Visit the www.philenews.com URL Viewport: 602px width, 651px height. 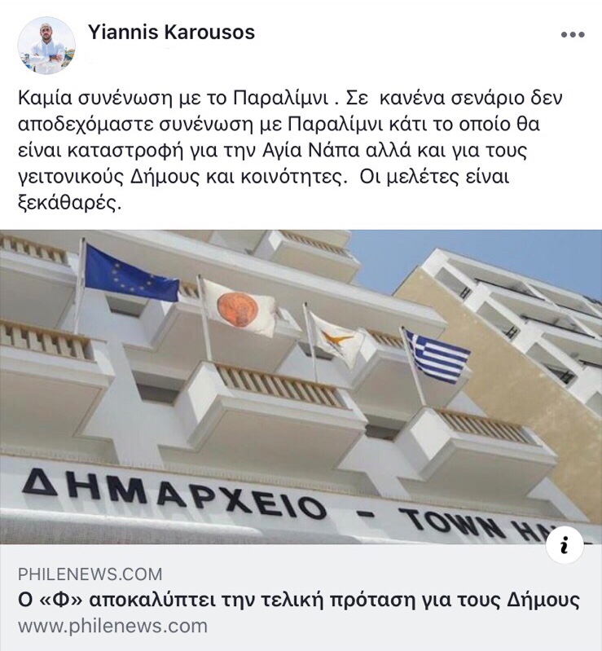pyautogui.click(x=112, y=626)
